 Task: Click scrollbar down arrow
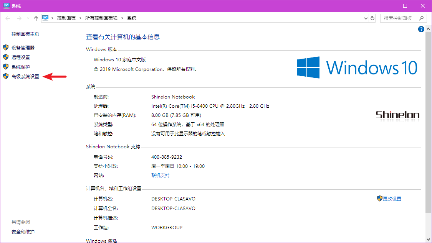pos(429,240)
